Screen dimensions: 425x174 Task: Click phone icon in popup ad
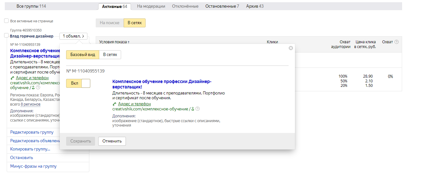[x=114, y=104]
